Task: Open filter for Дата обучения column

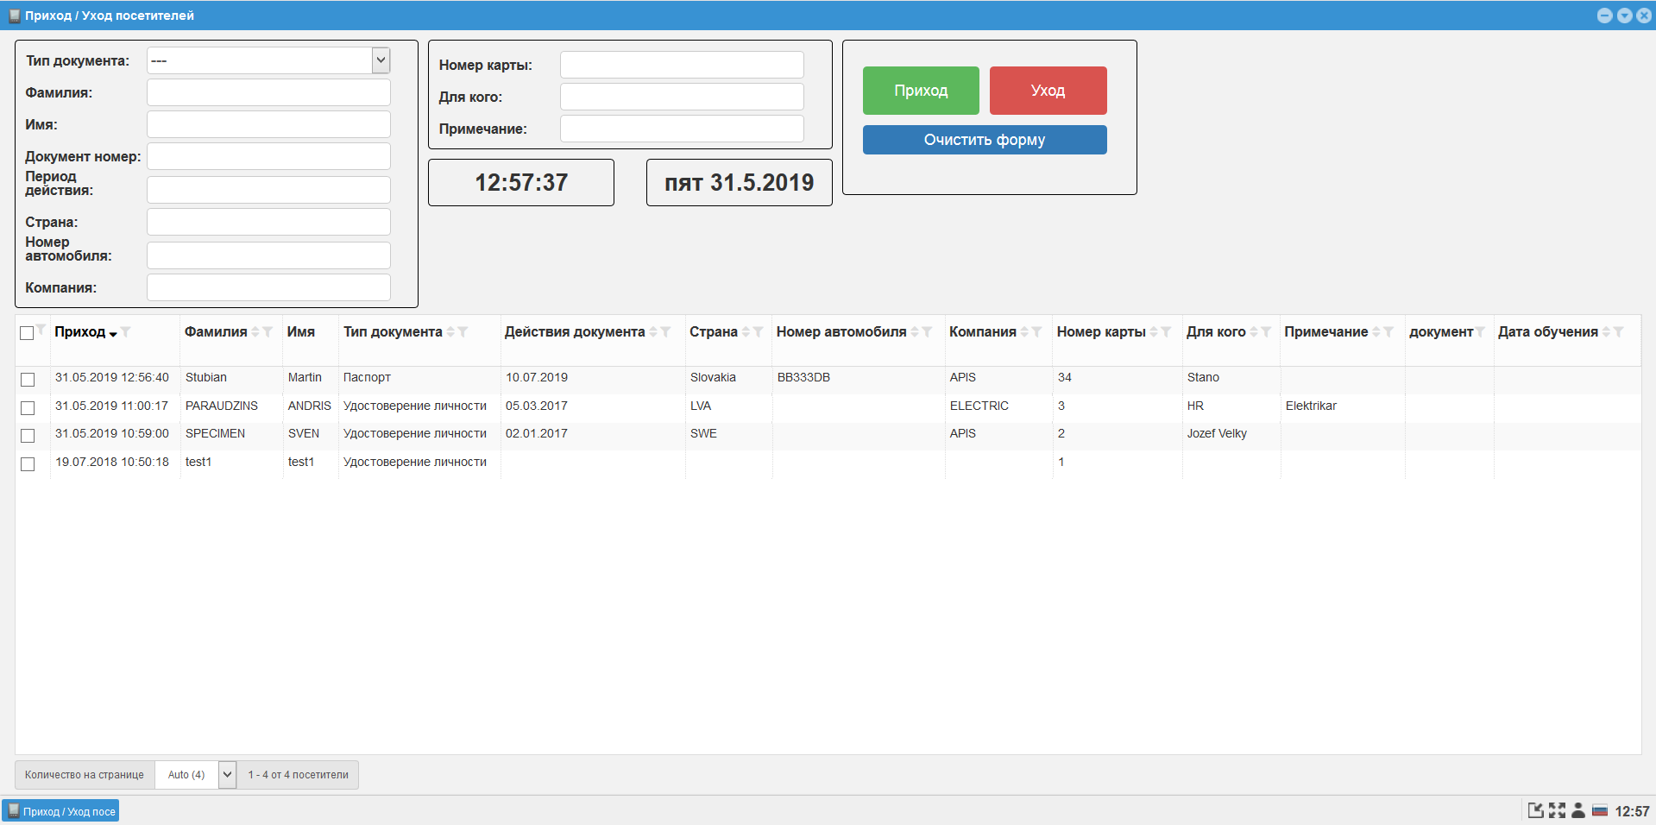Action: point(1619,332)
